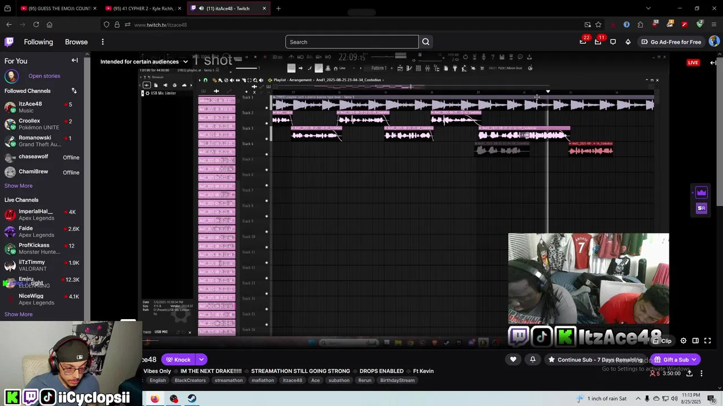Create a clip with Clip button
723x406 pixels.
(x=662, y=341)
